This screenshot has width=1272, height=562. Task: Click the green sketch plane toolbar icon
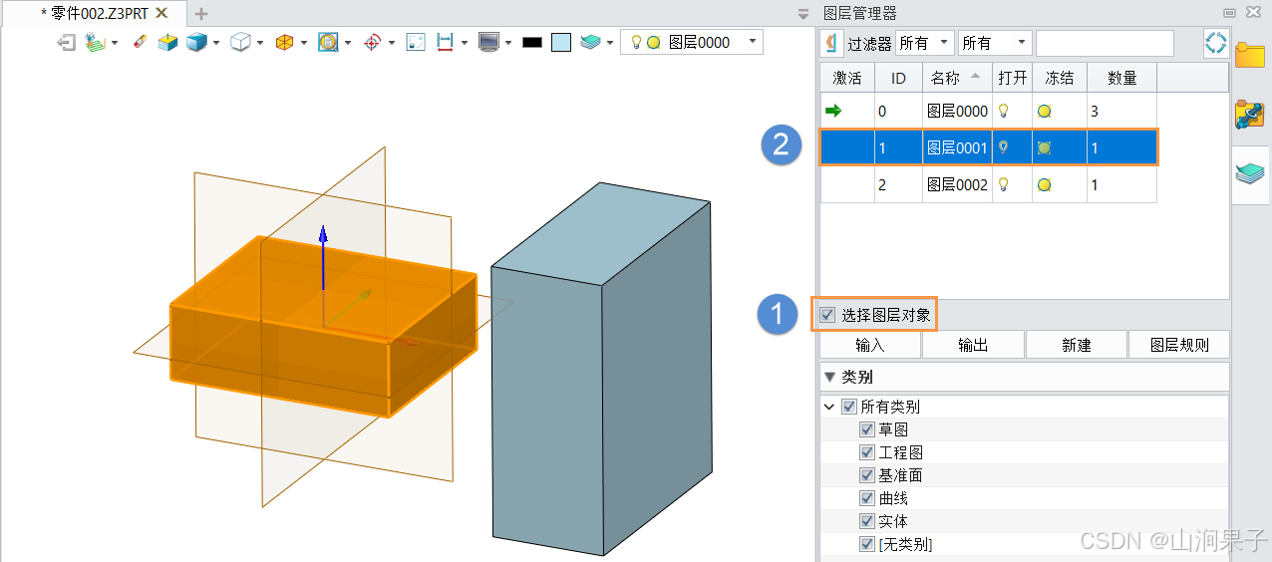pyautogui.click(x=96, y=43)
